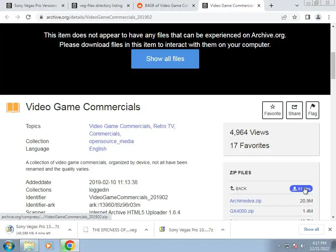Expand options for Sony Vegas Pro 13 download
Image resolution: width=336 pixels, height=252 pixels.
coord(70,229)
